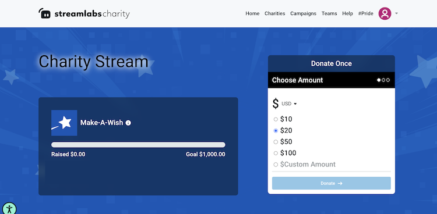This screenshot has width=437, height=214.
Task: Expand the account menu arrow
Action: tap(396, 13)
